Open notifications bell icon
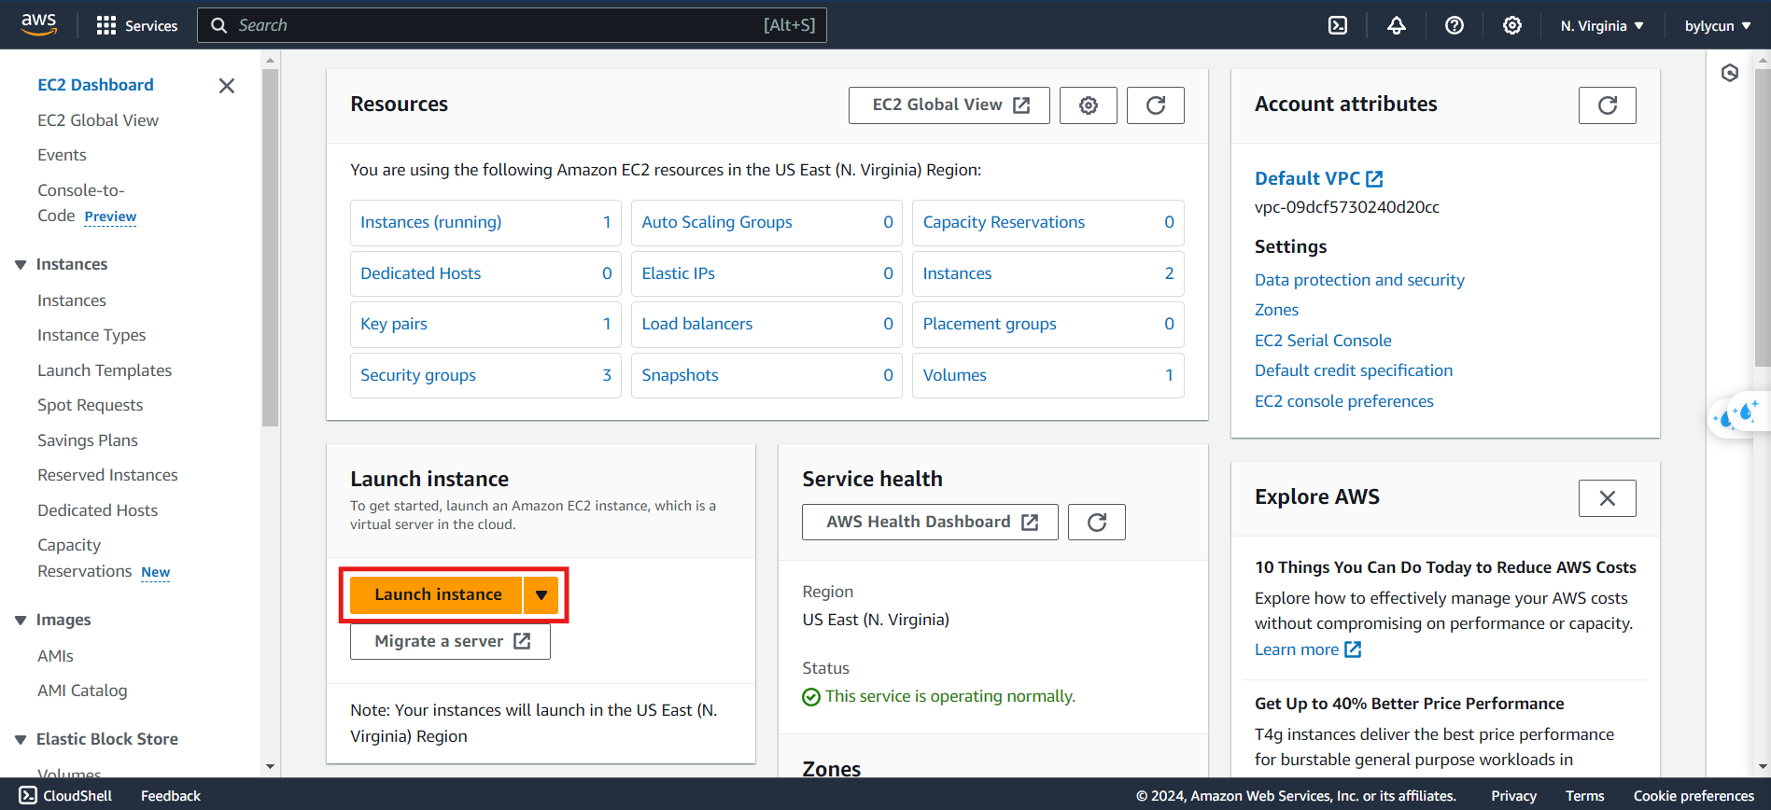The height and width of the screenshot is (810, 1771). pos(1396,25)
